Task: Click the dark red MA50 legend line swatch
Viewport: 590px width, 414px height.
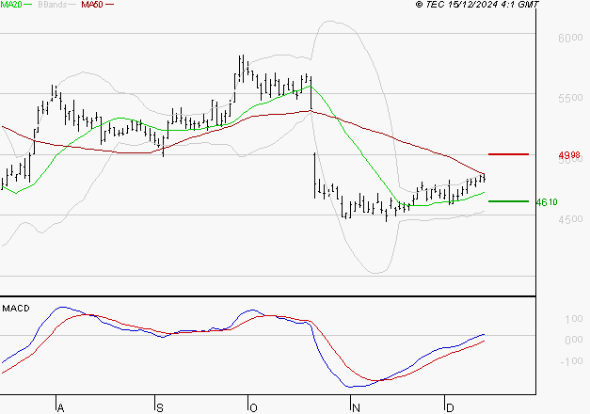Action: click(x=109, y=6)
